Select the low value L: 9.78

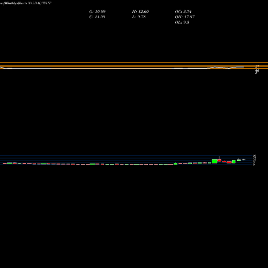tap(139, 17)
